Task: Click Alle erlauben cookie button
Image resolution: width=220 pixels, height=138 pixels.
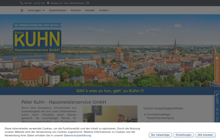Action: point(205,135)
